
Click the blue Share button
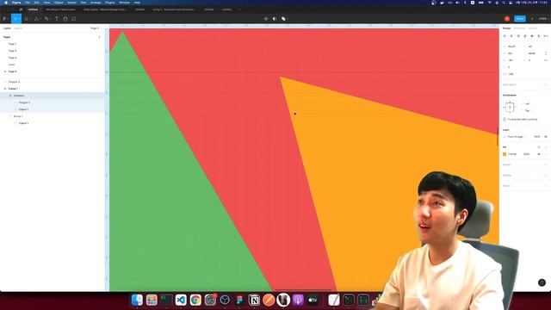(520, 19)
